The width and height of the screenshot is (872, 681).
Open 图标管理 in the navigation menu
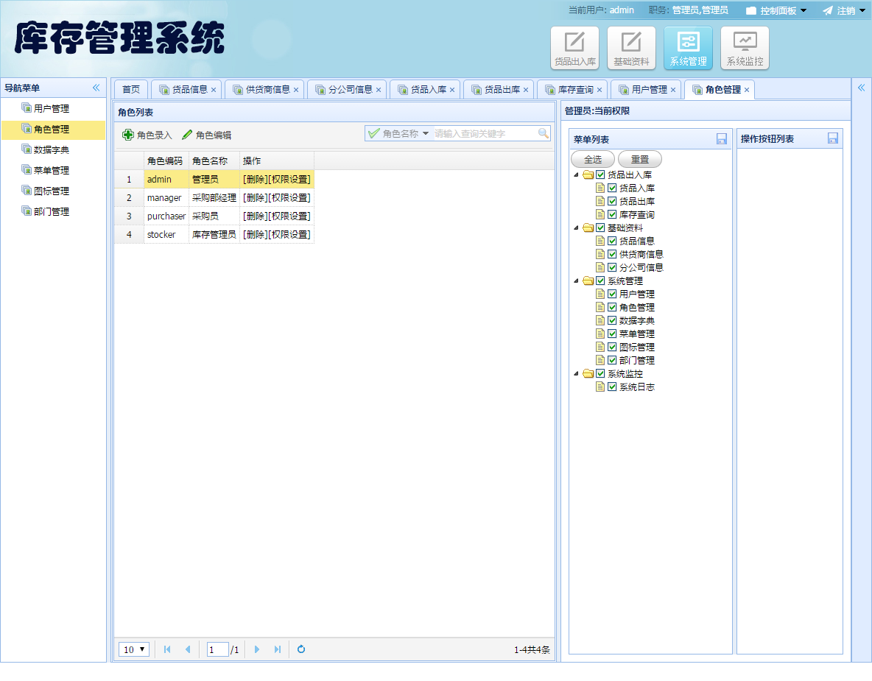[x=52, y=191]
